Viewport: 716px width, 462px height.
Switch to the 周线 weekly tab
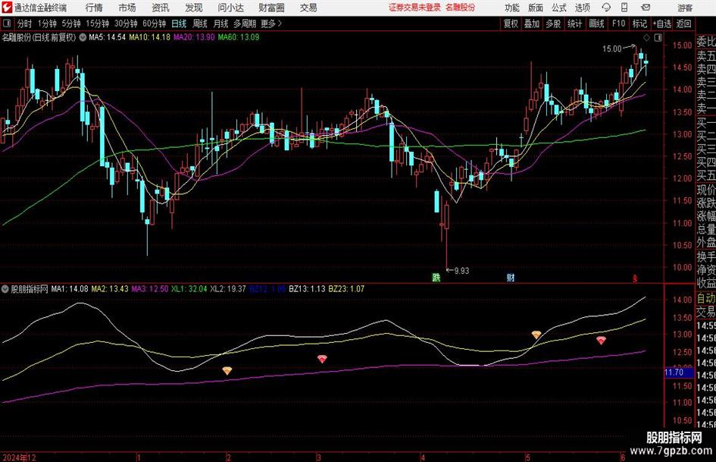(x=199, y=24)
